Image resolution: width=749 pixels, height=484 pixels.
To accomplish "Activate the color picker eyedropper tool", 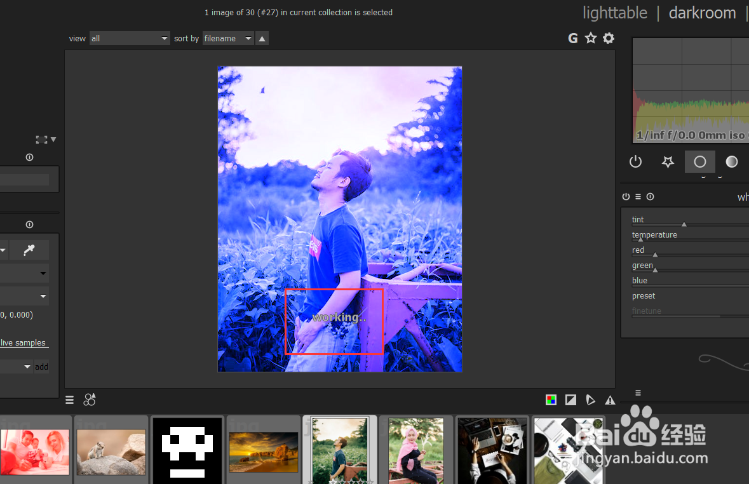I will (x=29, y=250).
